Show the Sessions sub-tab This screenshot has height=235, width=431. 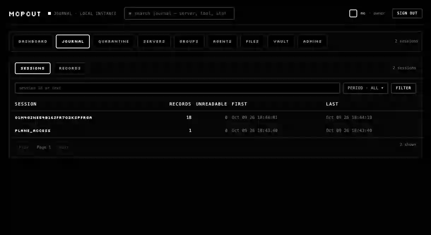[33, 68]
